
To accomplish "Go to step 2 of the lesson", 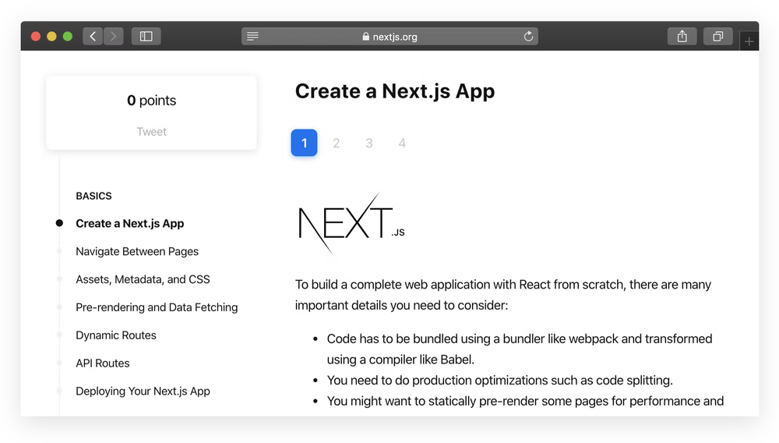I will 337,144.
